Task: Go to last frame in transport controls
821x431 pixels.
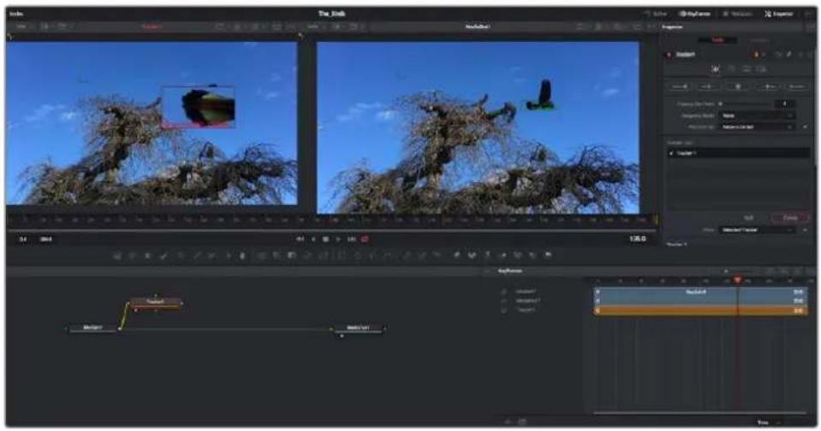Action: 351,239
